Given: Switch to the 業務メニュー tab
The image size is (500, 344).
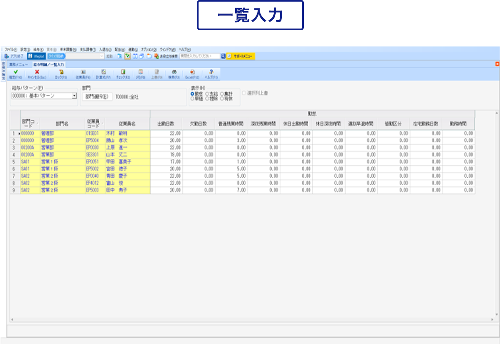Looking at the screenshot, I should point(18,64).
